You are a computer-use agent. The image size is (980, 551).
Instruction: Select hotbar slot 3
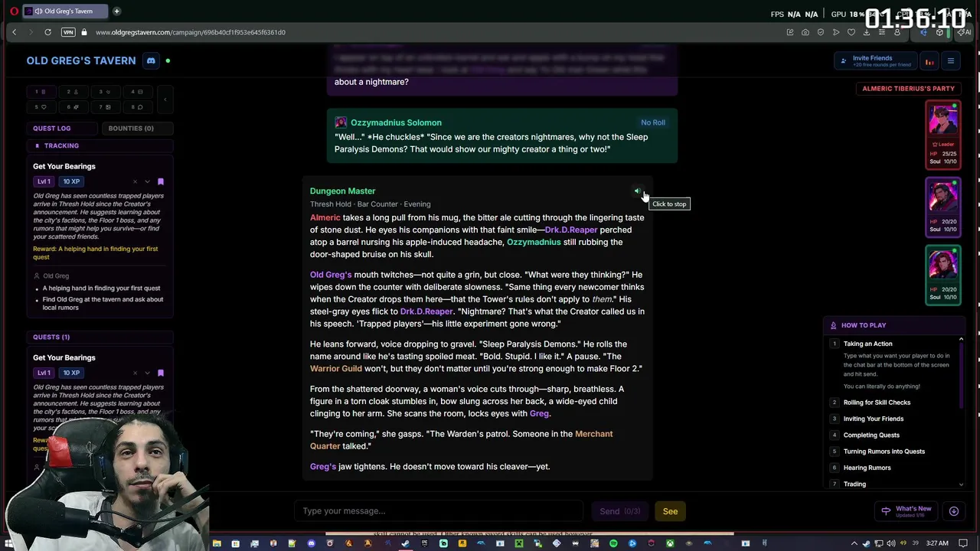click(x=104, y=92)
